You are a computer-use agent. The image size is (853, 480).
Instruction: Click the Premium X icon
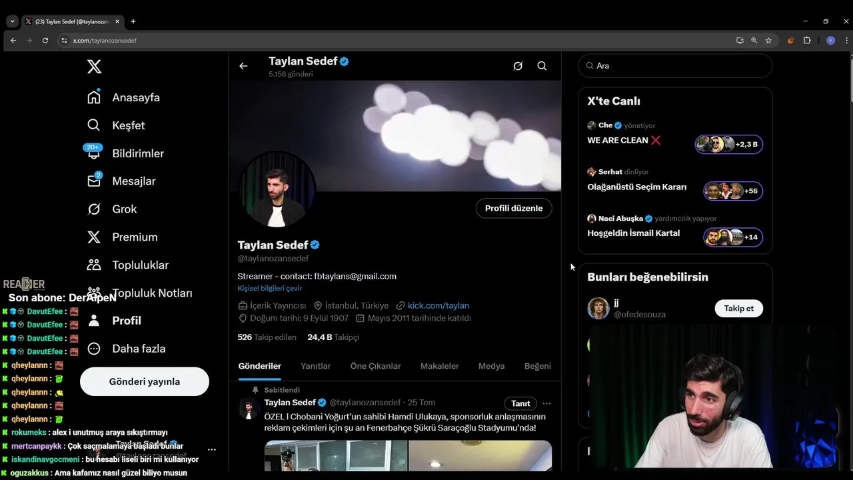point(94,237)
